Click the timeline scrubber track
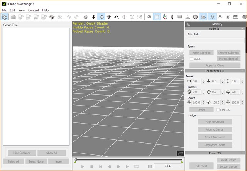The image size is (247, 171). 129,159
